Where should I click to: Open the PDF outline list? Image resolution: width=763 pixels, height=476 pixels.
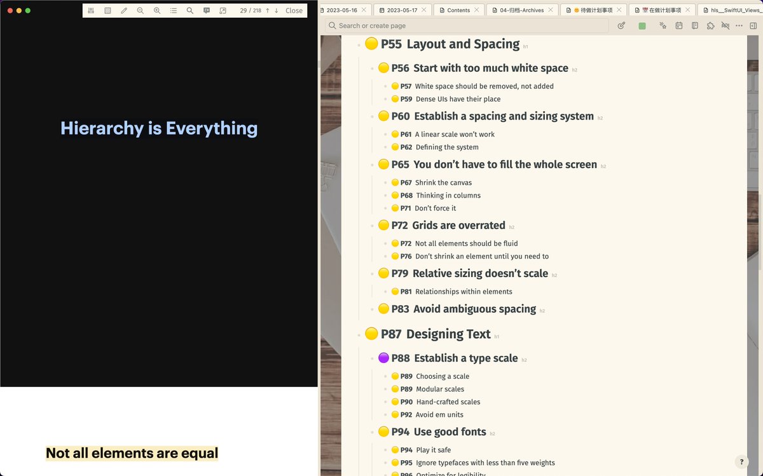pyautogui.click(x=174, y=11)
